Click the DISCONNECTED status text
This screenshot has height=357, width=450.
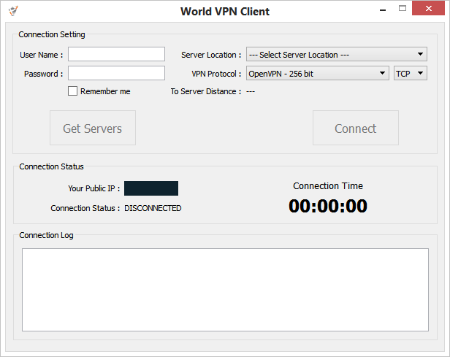click(x=153, y=208)
